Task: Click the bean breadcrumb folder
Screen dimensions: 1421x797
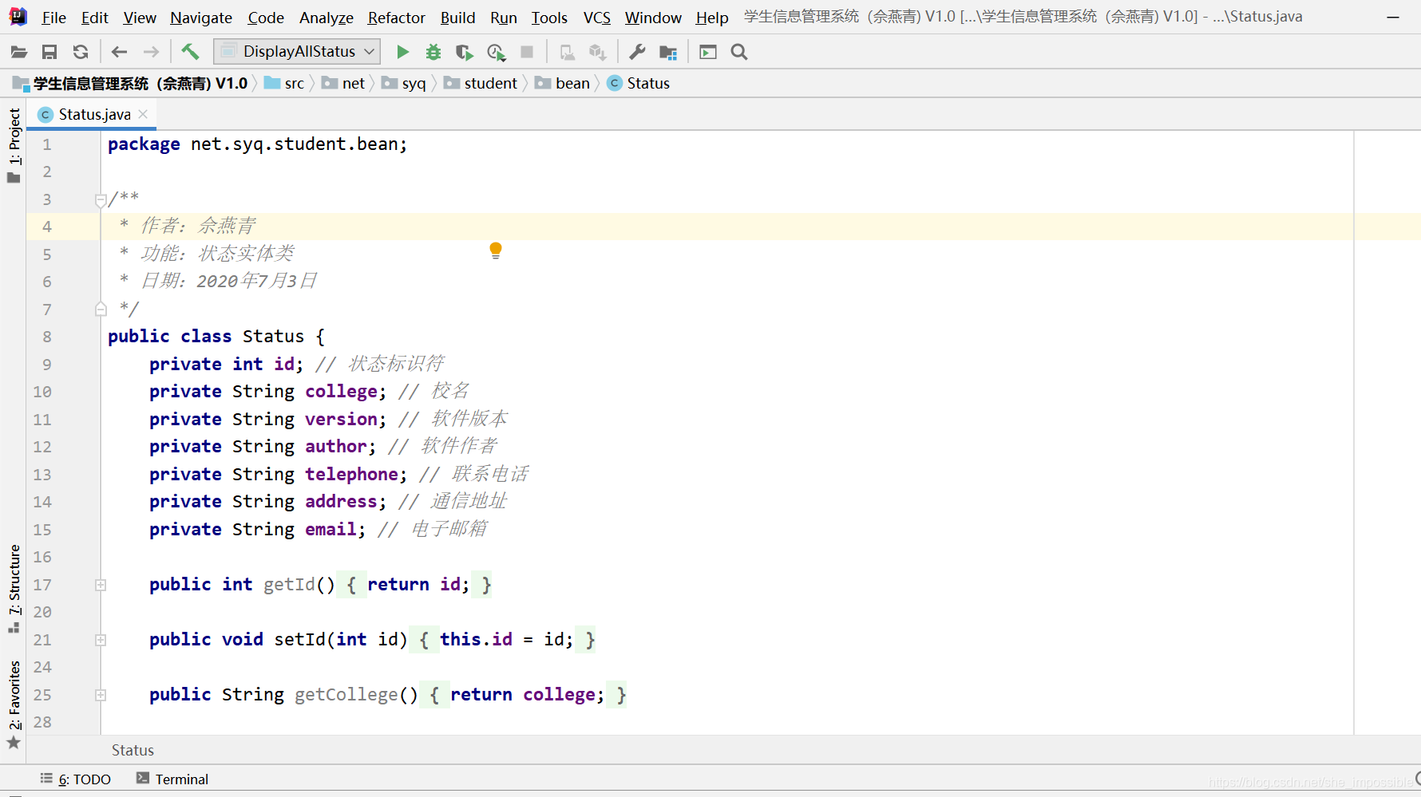Action: pos(562,83)
